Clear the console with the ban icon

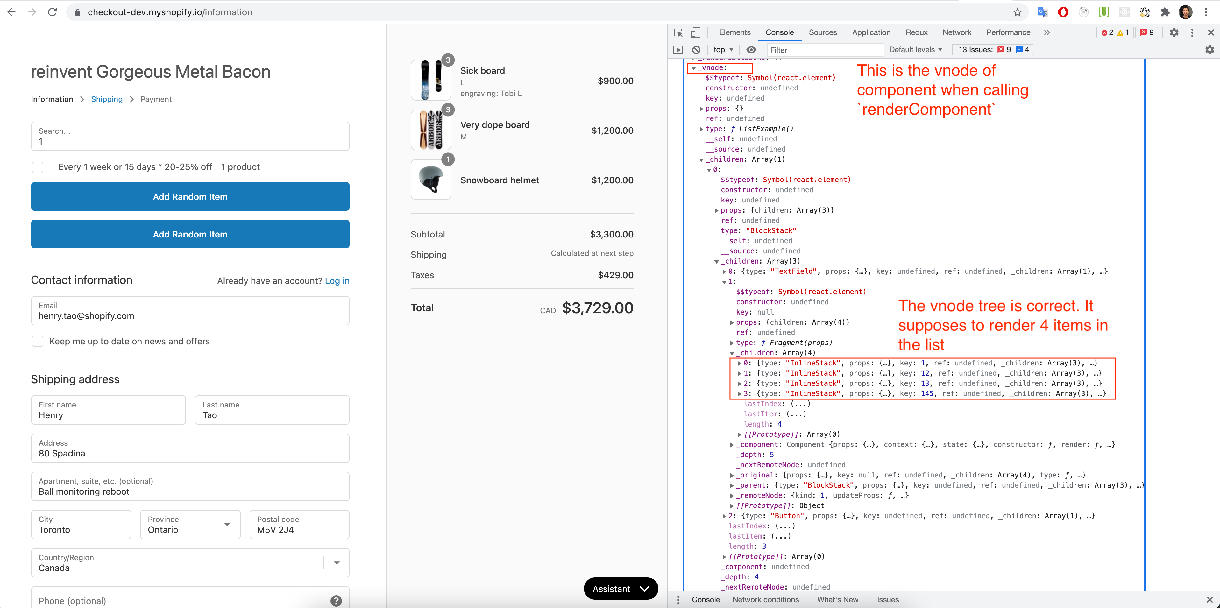point(696,50)
